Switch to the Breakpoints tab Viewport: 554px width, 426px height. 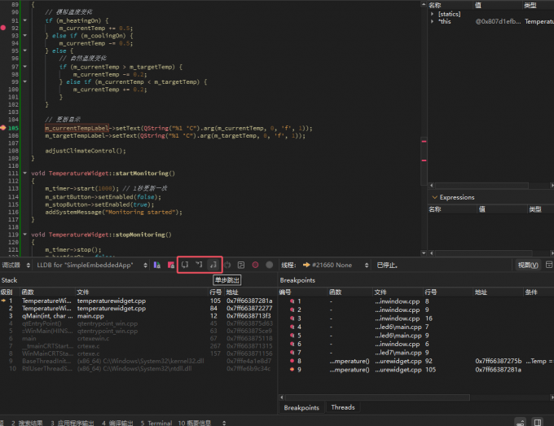pyautogui.click(x=301, y=407)
